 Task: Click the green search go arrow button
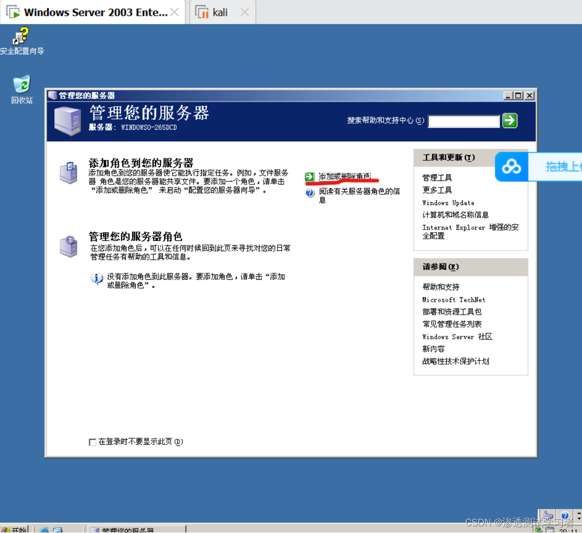coord(510,120)
